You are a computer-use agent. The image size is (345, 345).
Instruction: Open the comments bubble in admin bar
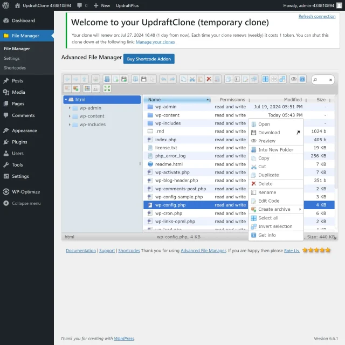coord(81,5)
